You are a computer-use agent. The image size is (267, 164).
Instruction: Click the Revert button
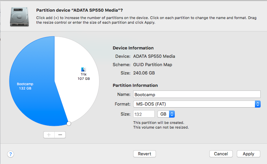point(144,154)
